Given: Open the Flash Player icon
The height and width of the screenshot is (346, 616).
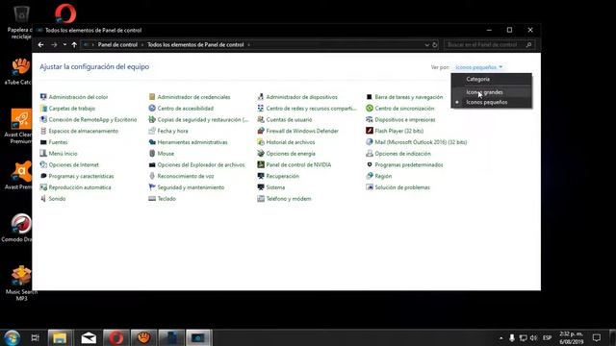Looking at the screenshot, I should 370,131.
